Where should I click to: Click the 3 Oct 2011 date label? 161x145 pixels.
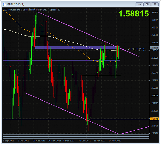tap(23, 141)
